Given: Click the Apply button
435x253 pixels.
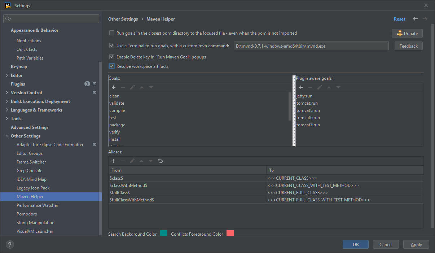Looking at the screenshot, I should 416,244.
